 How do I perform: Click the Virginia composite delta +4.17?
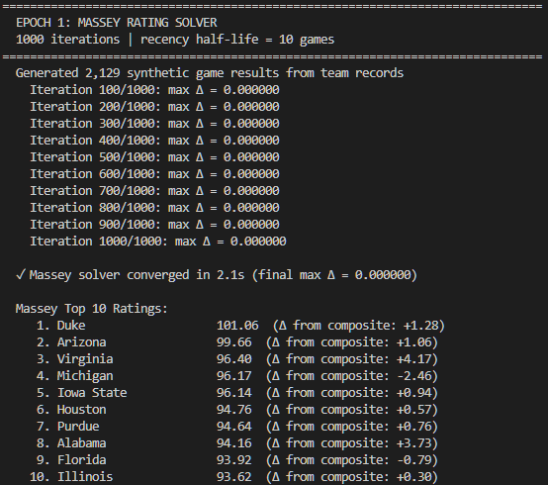point(413,359)
